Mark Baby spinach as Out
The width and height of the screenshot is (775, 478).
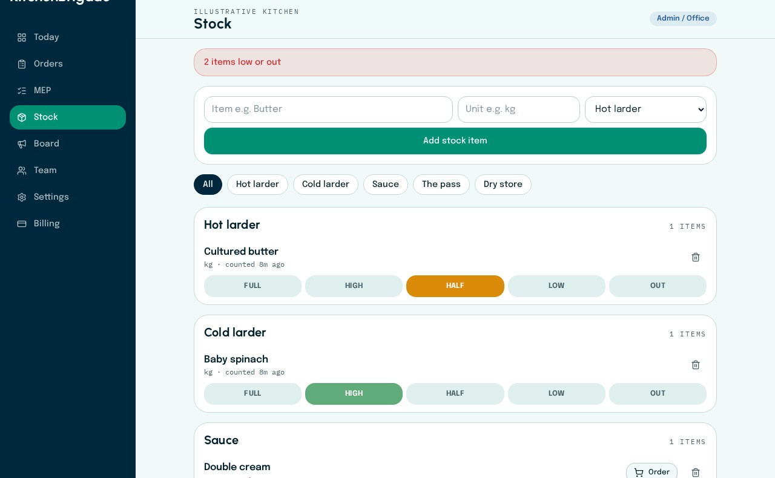658,394
